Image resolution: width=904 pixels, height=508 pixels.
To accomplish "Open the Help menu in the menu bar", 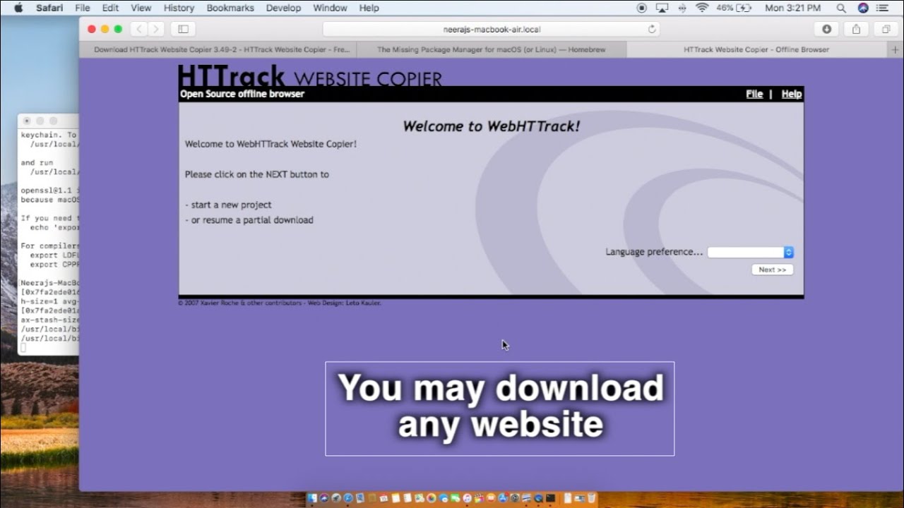I will click(x=369, y=8).
